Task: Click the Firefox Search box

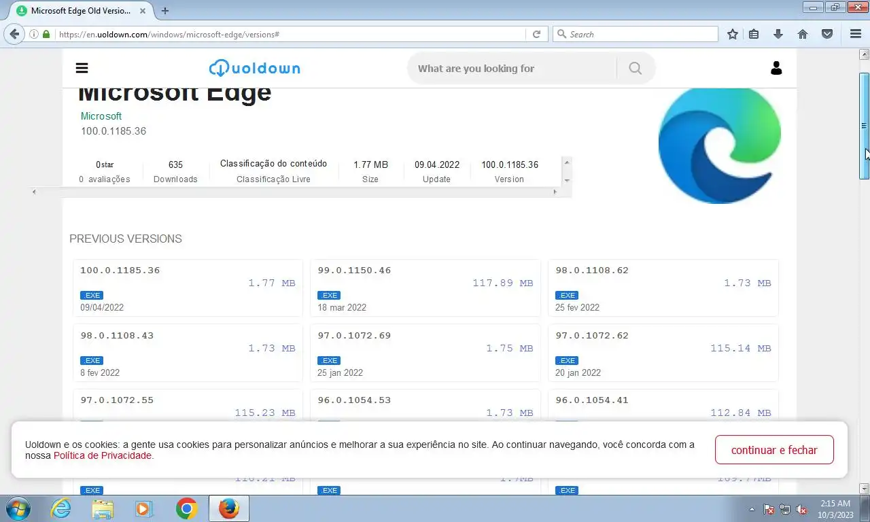Action: point(636,34)
